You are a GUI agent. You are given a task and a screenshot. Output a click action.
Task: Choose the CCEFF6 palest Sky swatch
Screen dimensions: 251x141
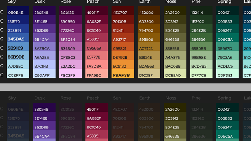click(x=18, y=73)
